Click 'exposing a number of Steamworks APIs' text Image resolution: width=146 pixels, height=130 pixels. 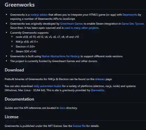43,19
